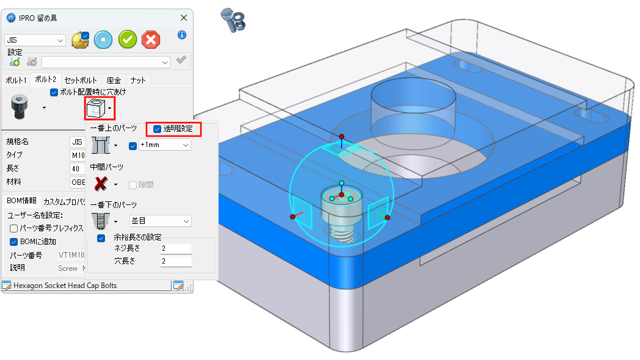Screen dimensions: 640x360
Task: Switch to the セットボルト tab
Action: tap(81, 81)
